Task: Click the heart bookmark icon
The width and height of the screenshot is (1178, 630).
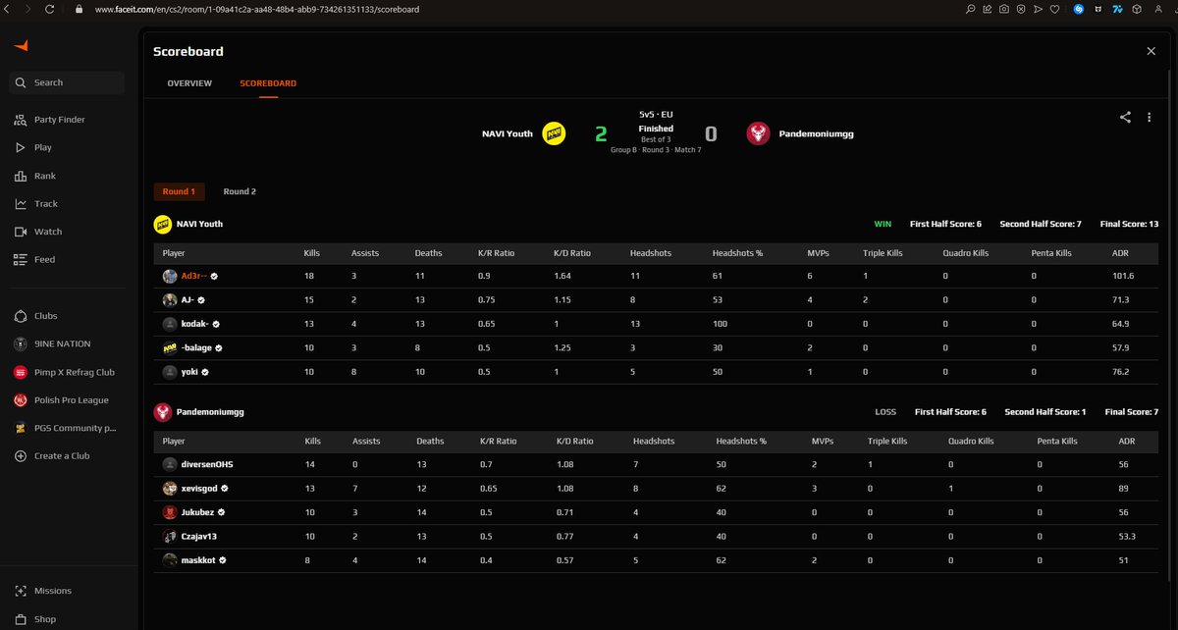Action: tap(1054, 9)
